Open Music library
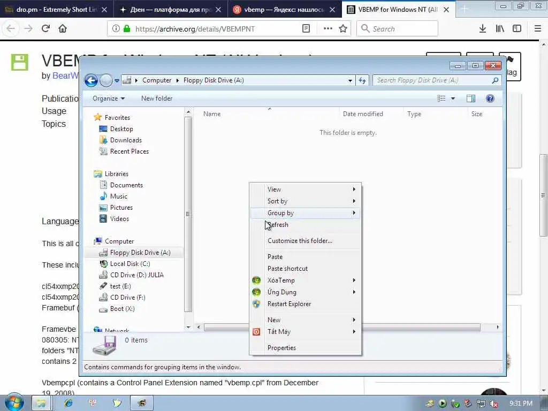The height and width of the screenshot is (411, 548). point(118,196)
